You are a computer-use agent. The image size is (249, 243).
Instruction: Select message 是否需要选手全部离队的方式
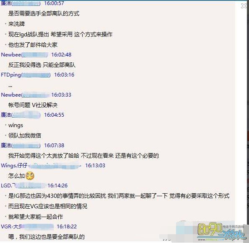click(x=44, y=14)
